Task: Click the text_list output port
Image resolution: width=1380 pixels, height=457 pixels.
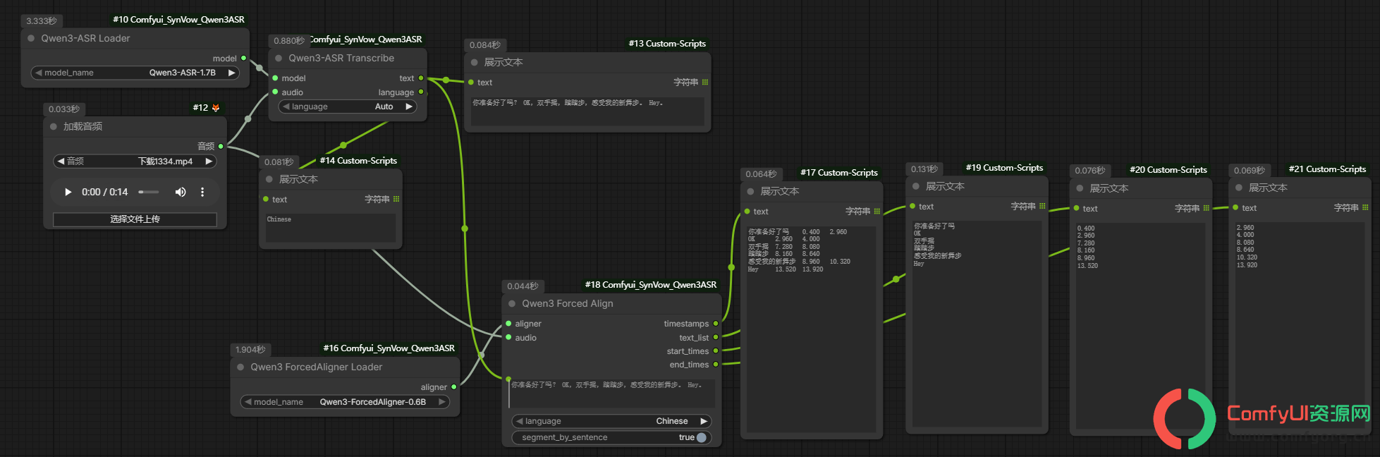Action: pos(716,338)
